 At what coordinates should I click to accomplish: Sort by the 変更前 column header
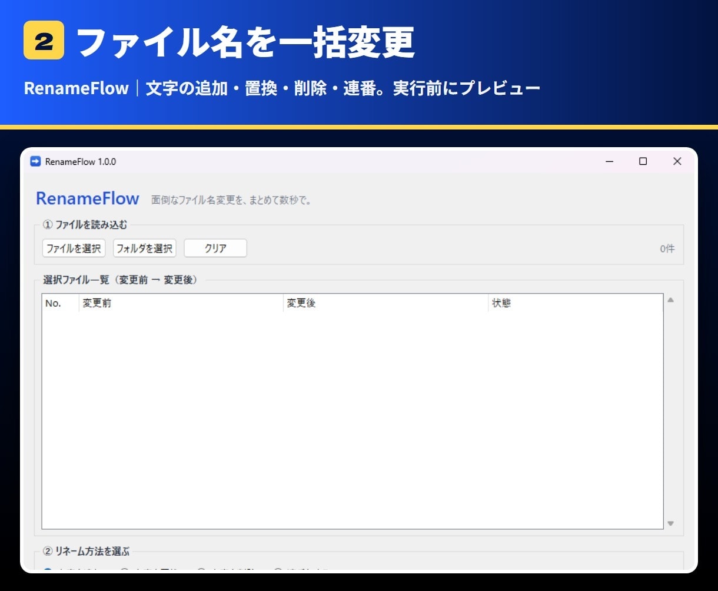[181, 303]
